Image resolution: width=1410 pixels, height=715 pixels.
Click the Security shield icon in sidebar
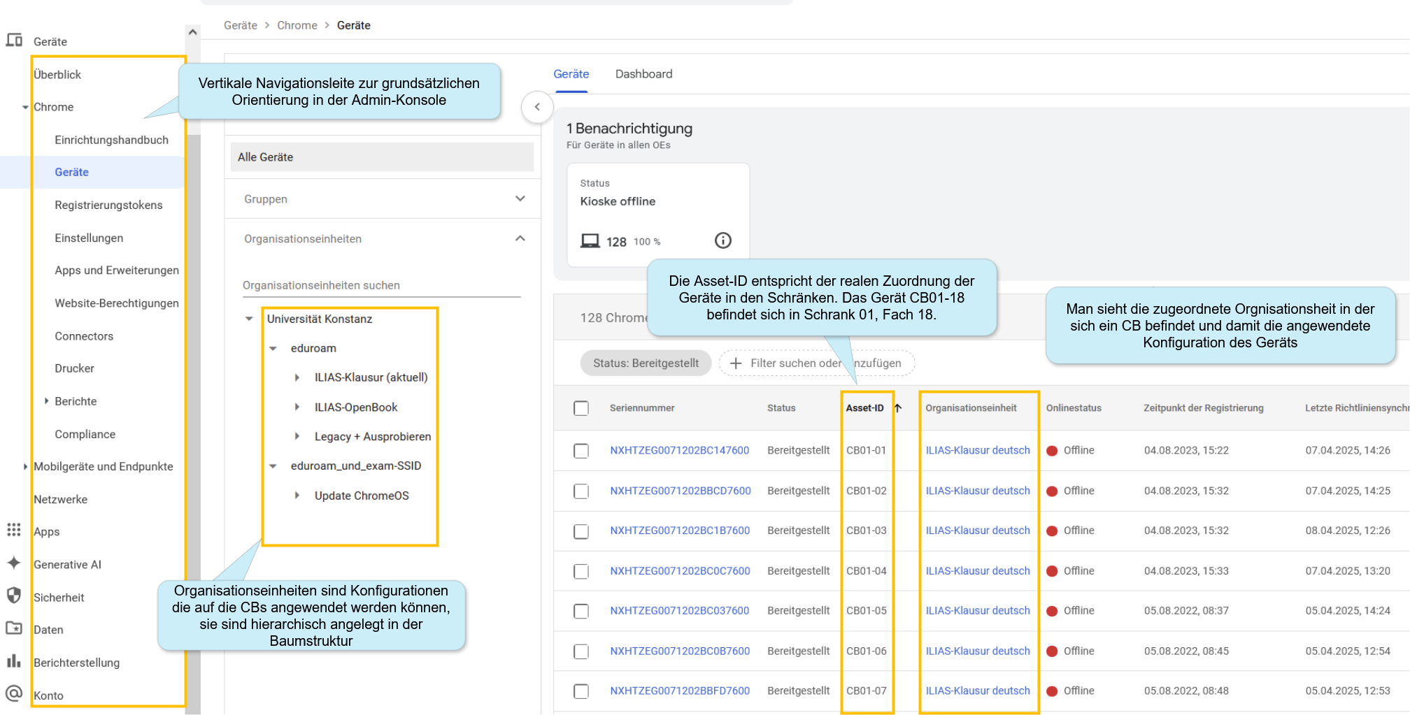click(x=14, y=595)
